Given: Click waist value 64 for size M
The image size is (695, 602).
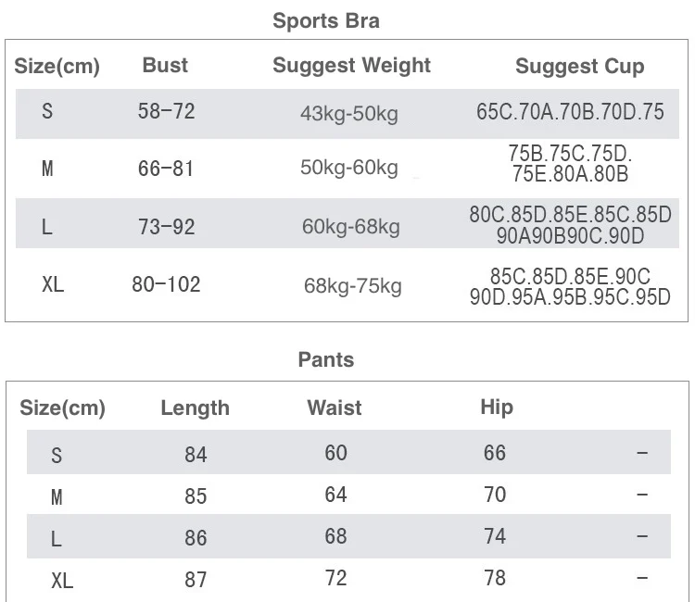Looking at the screenshot, I should (x=335, y=495).
